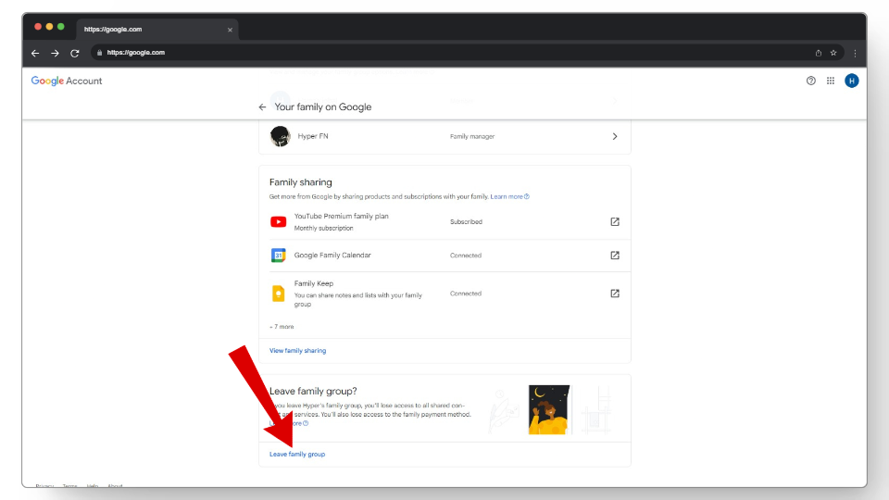Go back using the browser back arrow
The image size is (889, 500).
(x=35, y=53)
